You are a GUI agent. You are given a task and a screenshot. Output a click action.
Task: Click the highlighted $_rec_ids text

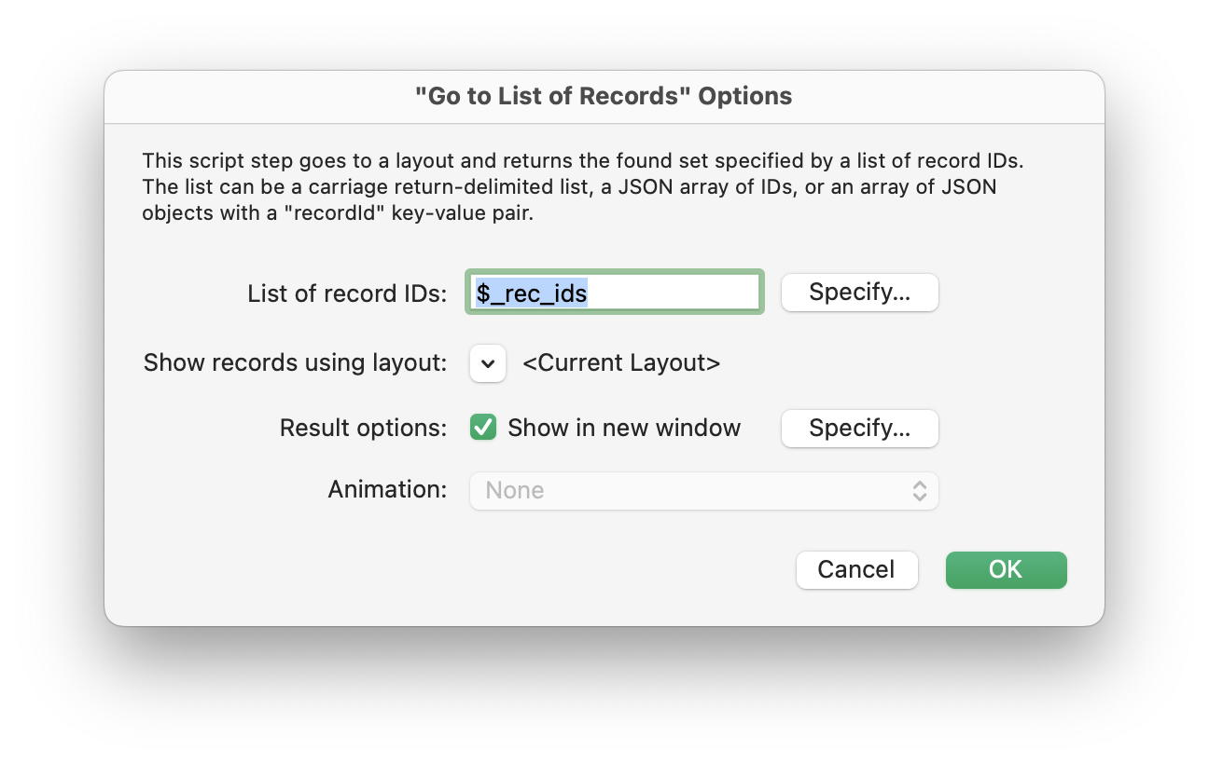click(532, 293)
